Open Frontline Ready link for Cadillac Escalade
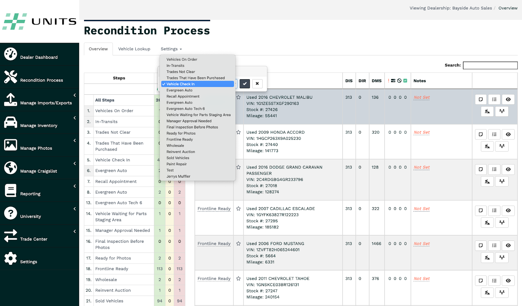 (x=214, y=209)
